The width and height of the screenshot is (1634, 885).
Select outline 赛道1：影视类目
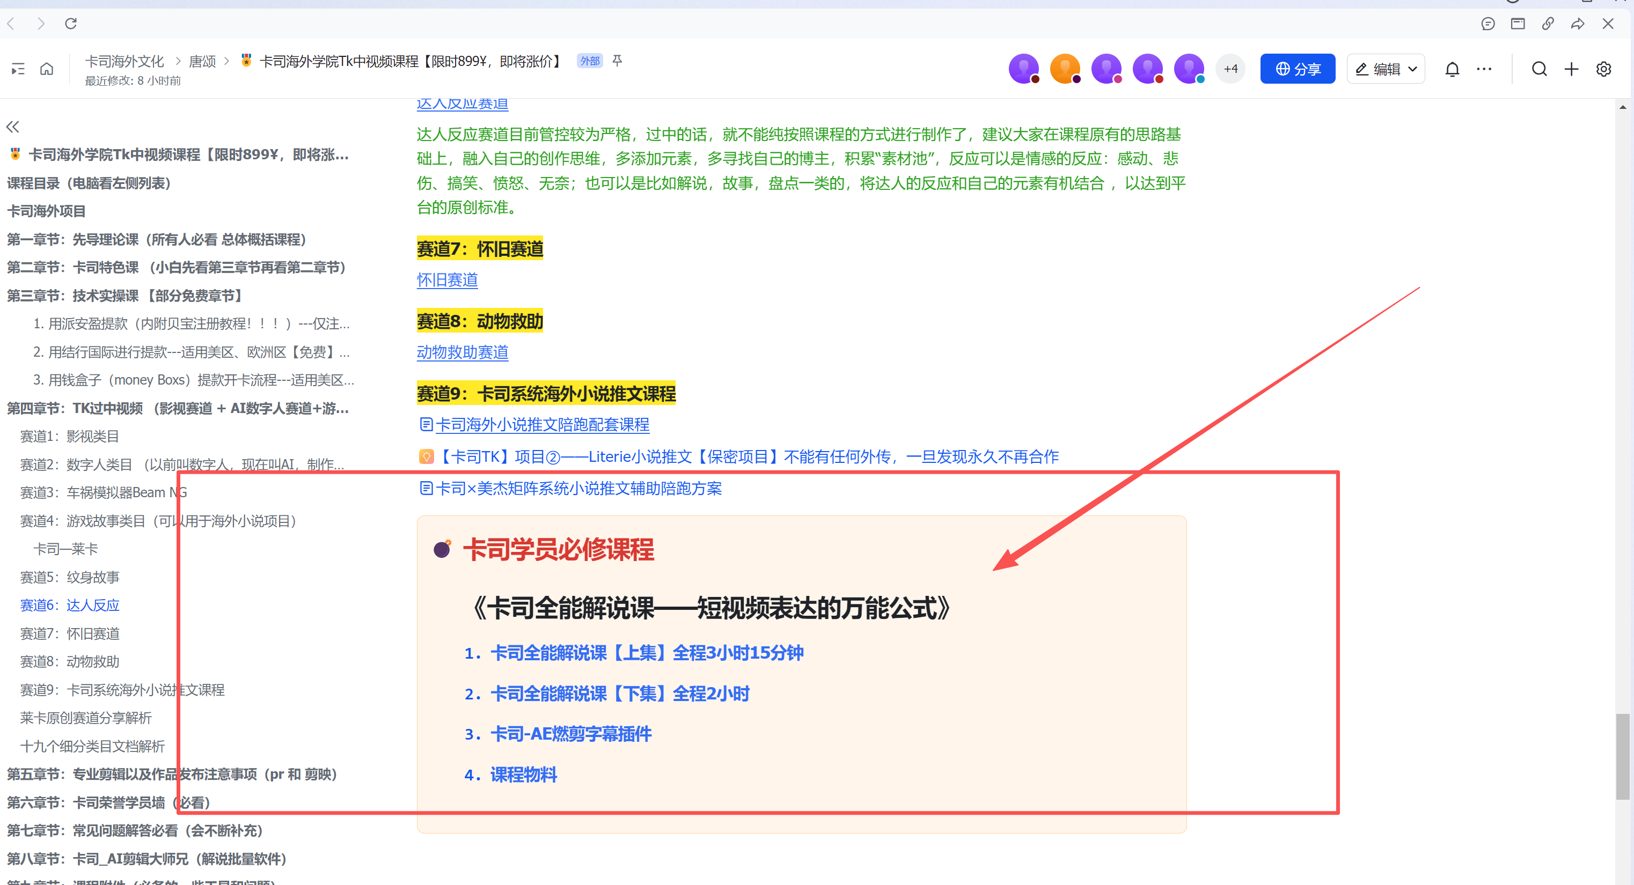click(69, 436)
